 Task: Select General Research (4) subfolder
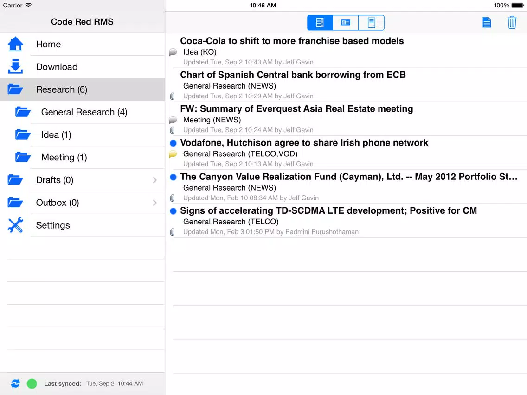click(83, 112)
